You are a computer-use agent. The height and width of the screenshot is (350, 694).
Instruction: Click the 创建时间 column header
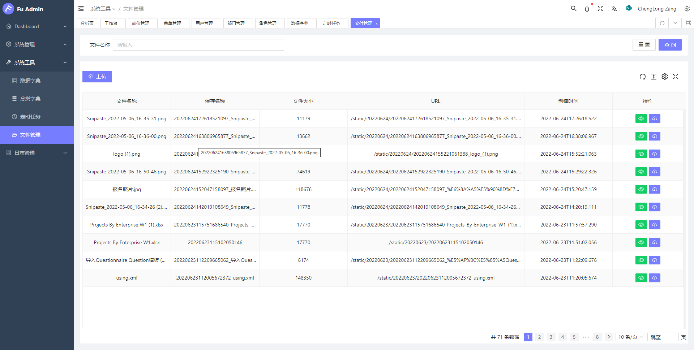pyautogui.click(x=568, y=101)
